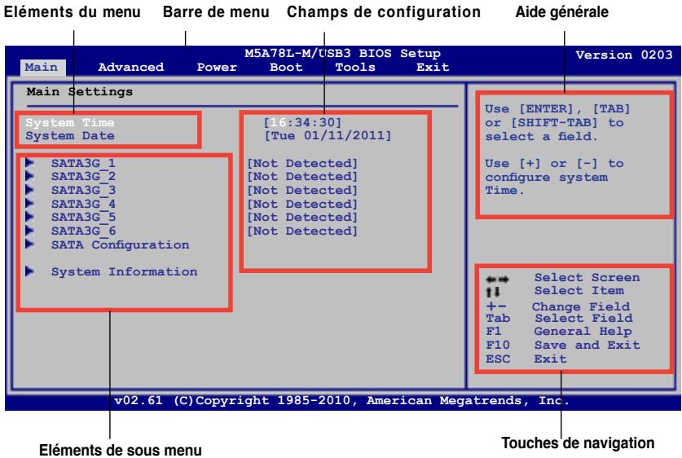
Task: Open the SATA Configuration label
Action: click(x=121, y=244)
